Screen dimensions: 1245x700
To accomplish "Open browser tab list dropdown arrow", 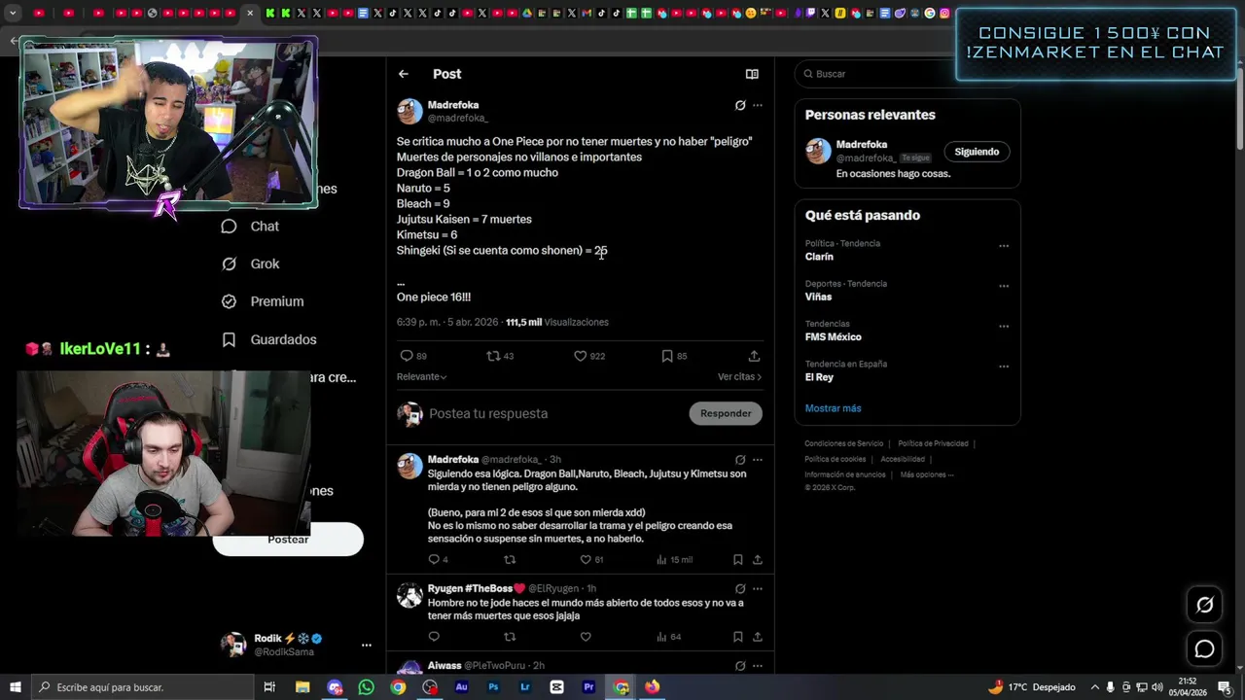I will (13, 13).
